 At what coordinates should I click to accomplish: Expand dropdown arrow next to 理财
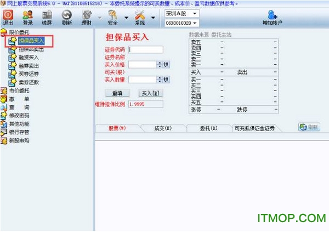(100, 18)
